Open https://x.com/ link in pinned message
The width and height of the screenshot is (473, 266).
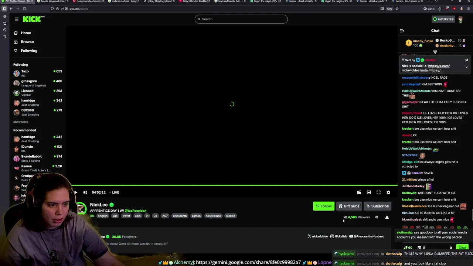click(x=439, y=66)
